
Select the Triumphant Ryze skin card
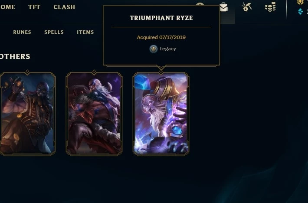161,114
